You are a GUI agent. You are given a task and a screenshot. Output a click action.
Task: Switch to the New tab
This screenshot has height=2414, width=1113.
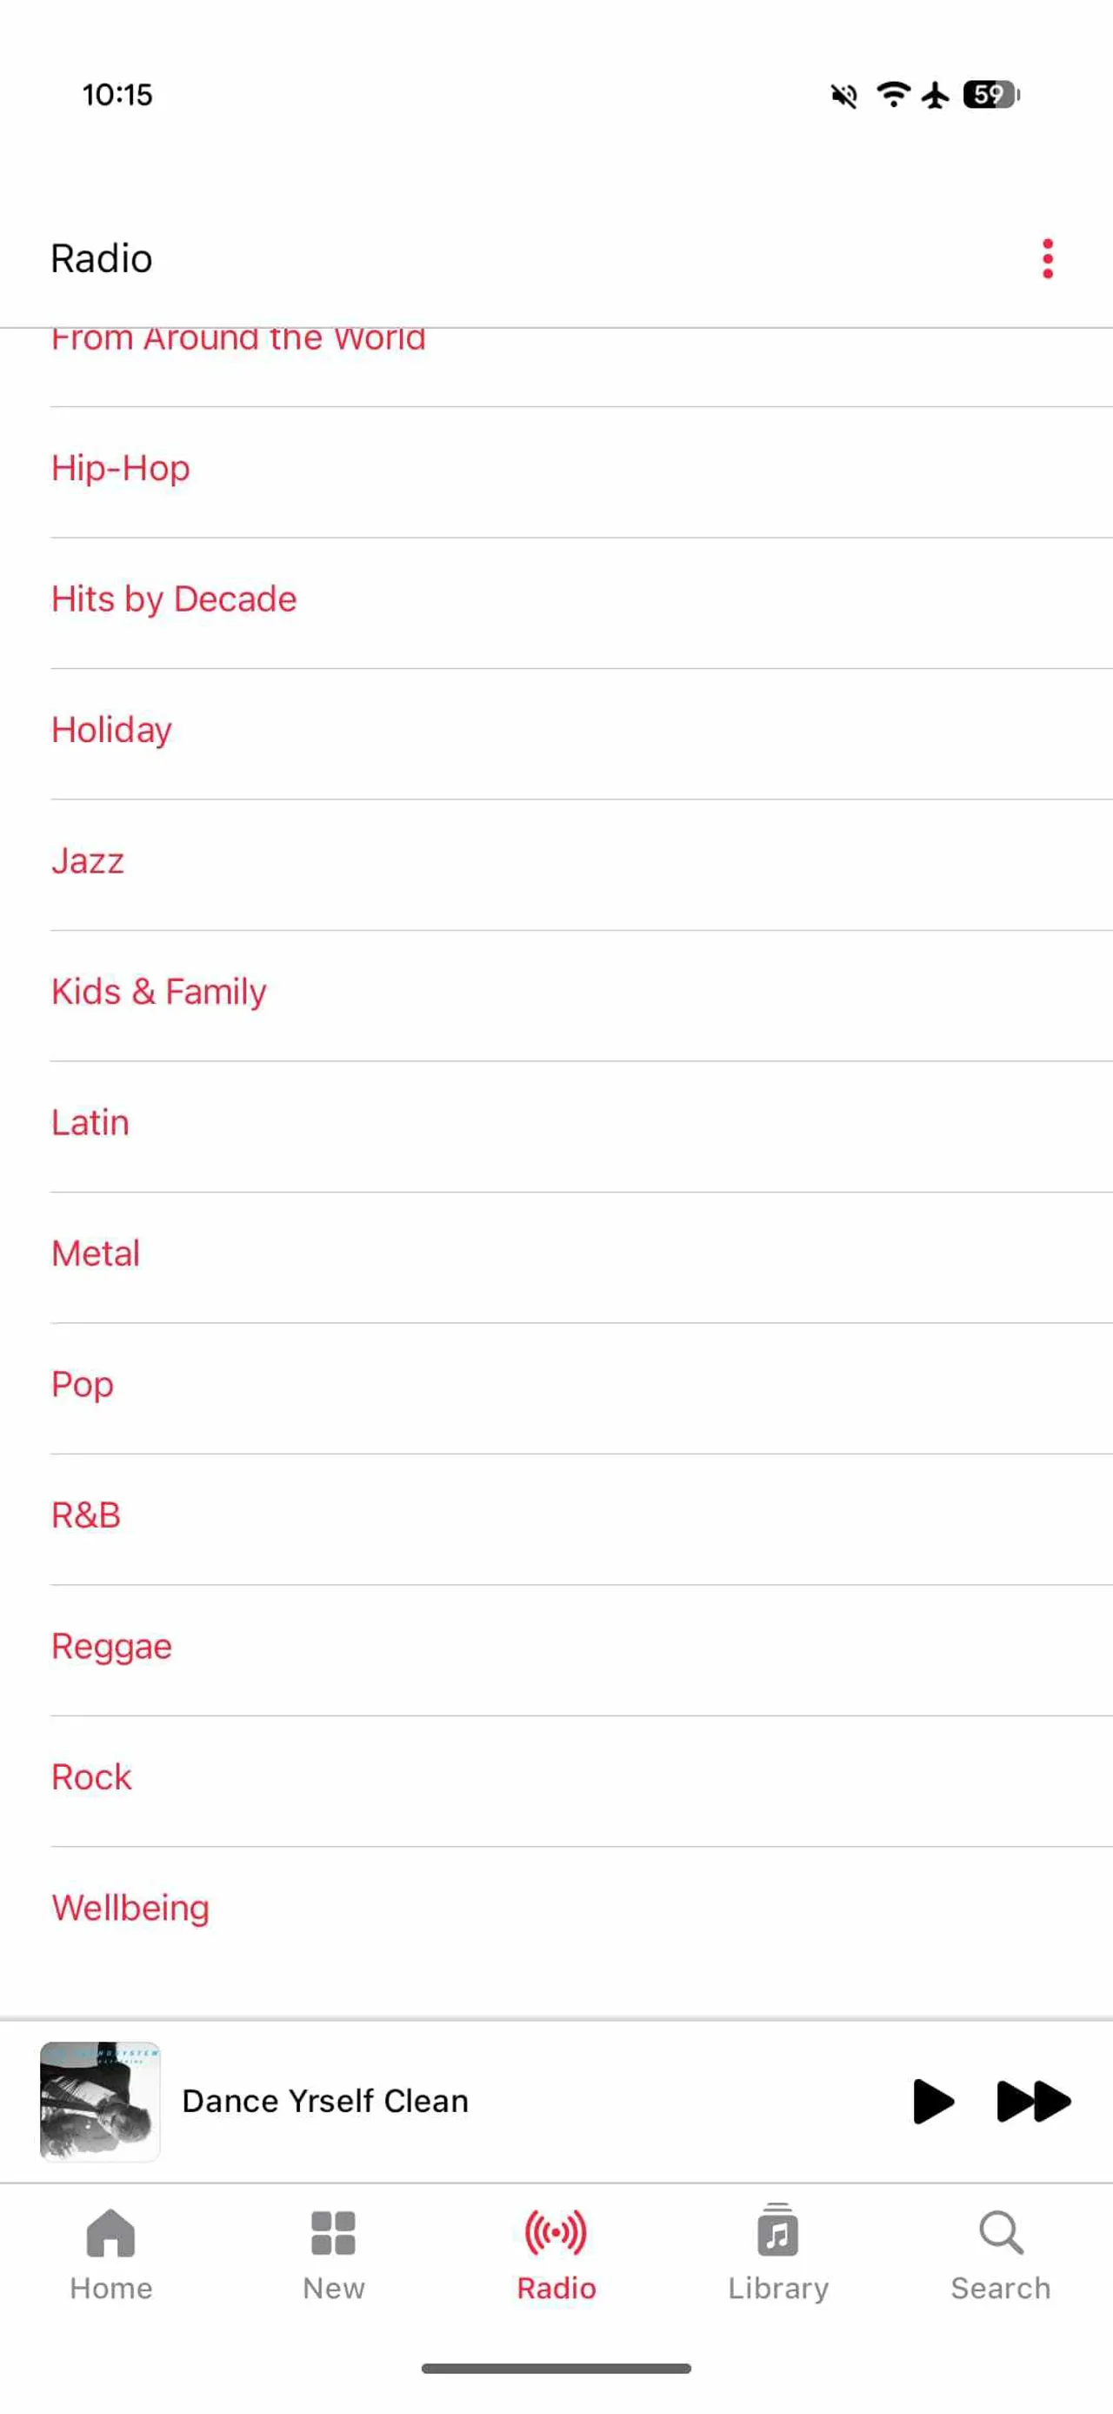tap(334, 2255)
